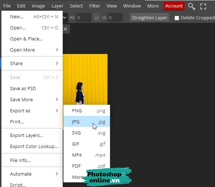Click the crop Height input field
The width and height of the screenshot is (215, 187).
point(114,18)
